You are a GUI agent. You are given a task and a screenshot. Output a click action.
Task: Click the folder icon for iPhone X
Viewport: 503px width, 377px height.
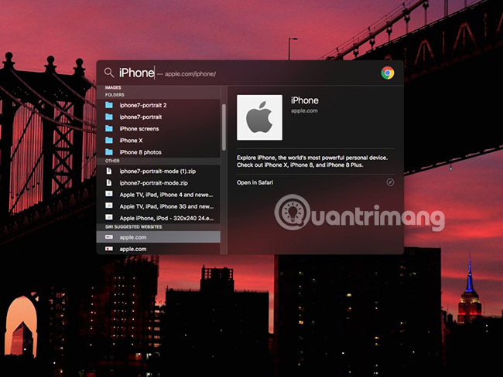point(108,141)
